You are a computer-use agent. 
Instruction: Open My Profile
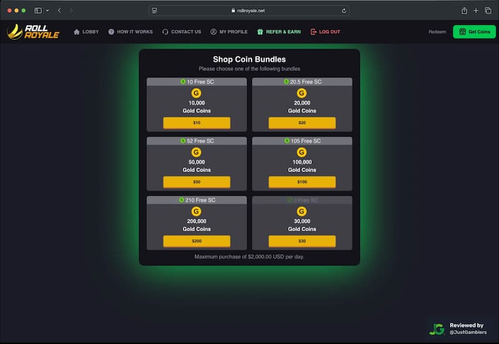click(x=229, y=32)
